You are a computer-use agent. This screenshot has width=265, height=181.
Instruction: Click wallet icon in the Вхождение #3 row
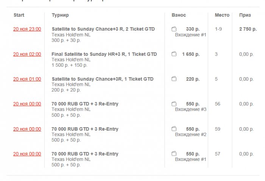click(x=174, y=104)
